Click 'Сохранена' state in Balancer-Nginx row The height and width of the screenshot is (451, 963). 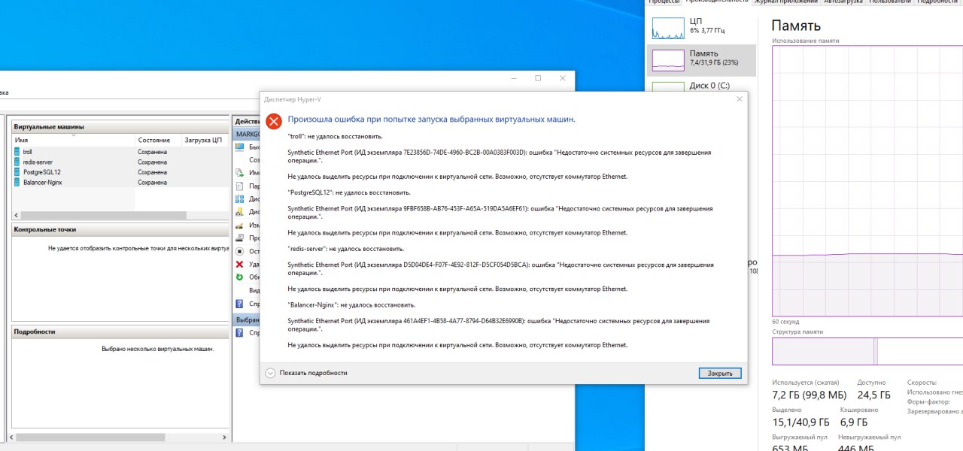pyautogui.click(x=152, y=182)
